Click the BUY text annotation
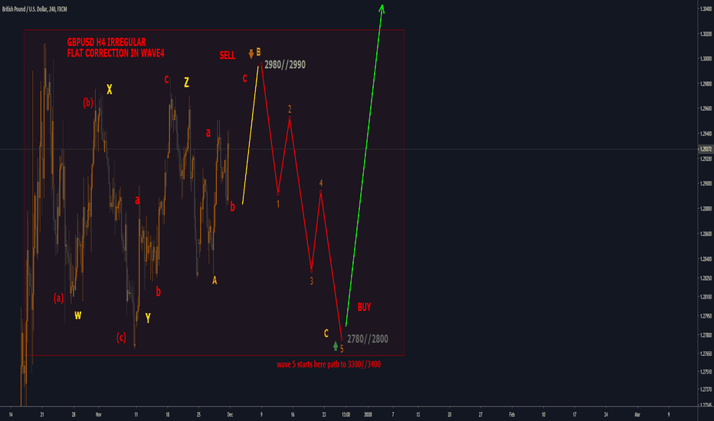This screenshot has height=421, width=714. [x=364, y=306]
